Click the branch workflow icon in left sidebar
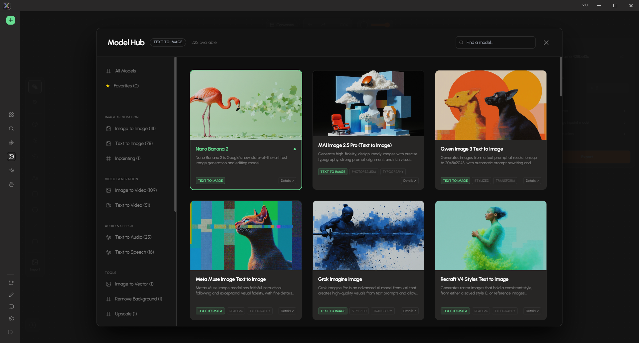 click(11, 283)
